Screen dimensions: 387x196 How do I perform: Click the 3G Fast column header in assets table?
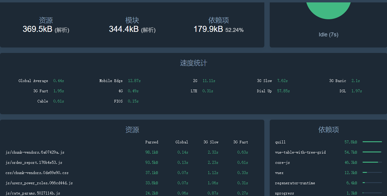pyautogui.click(x=241, y=142)
